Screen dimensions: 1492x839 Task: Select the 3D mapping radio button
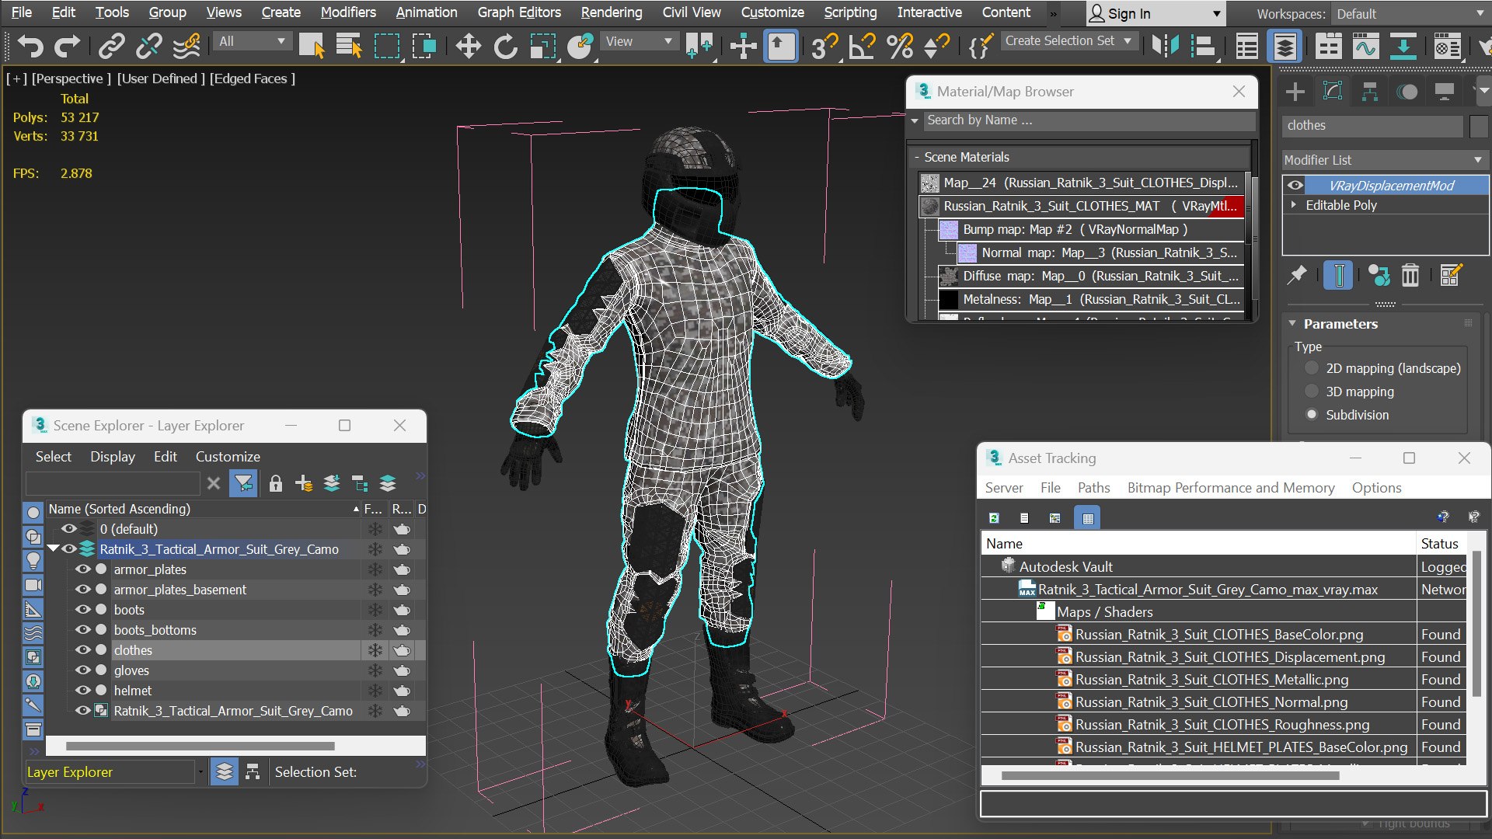(x=1312, y=392)
